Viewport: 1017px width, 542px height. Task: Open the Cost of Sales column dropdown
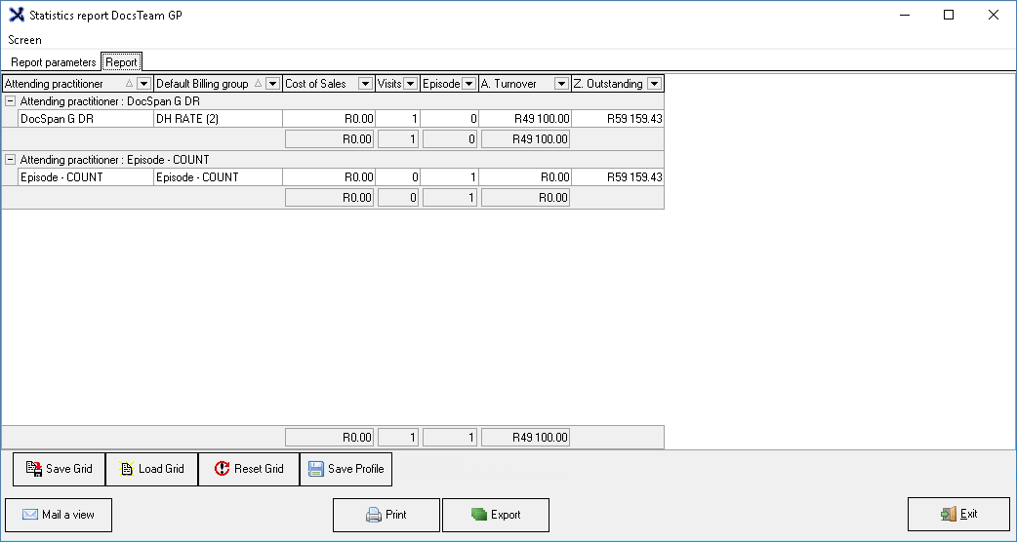click(x=365, y=84)
